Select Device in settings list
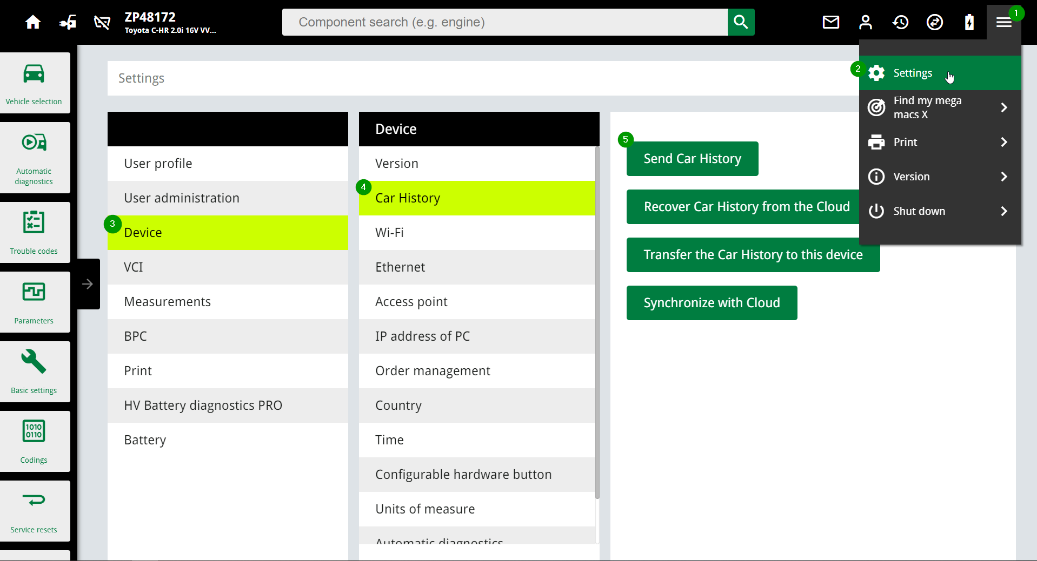The height and width of the screenshot is (561, 1037). 228,233
